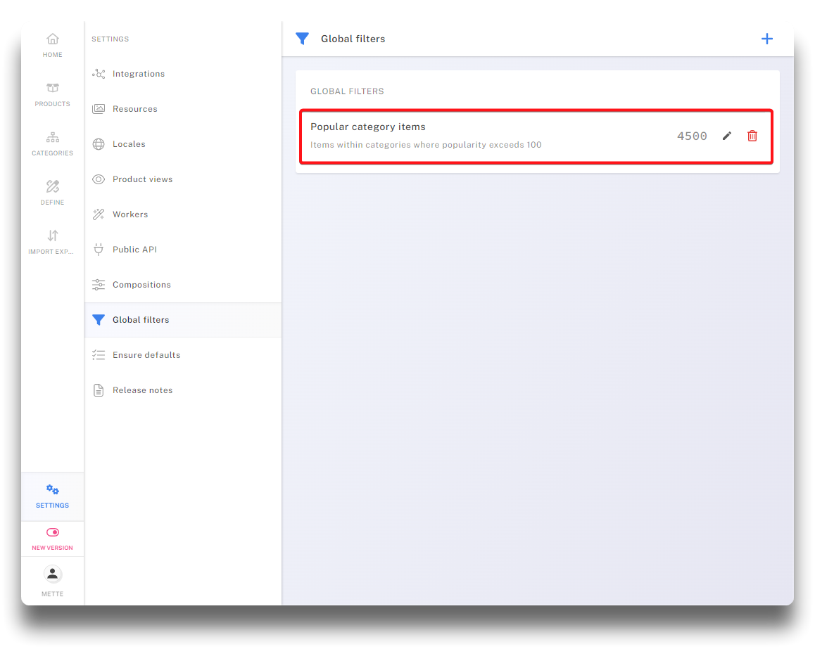Open Home from the left navigation rail

click(x=53, y=45)
